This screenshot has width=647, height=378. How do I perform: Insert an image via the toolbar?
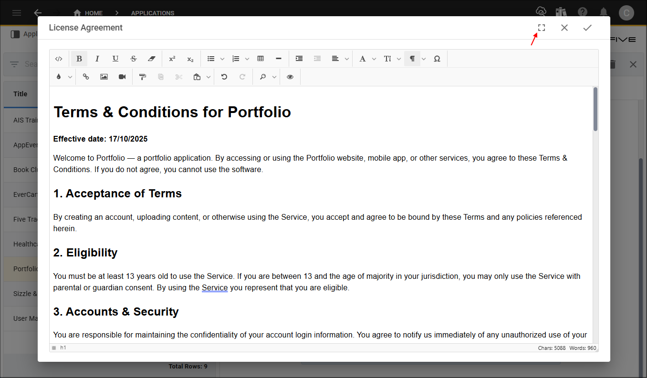[x=104, y=77]
